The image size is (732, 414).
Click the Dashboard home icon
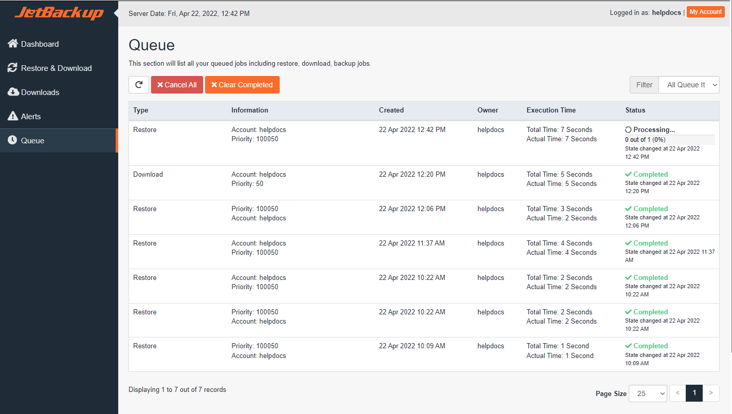13,44
